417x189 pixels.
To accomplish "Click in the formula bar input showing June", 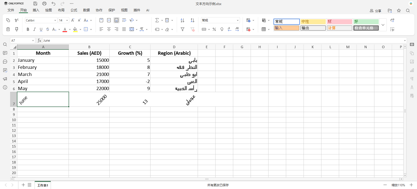I will tap(223, 41).
